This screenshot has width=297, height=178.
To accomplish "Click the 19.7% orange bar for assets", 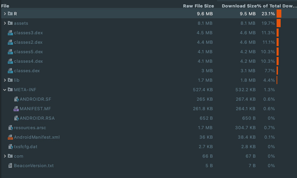I will pyautogui.click(x=279, y=23).
